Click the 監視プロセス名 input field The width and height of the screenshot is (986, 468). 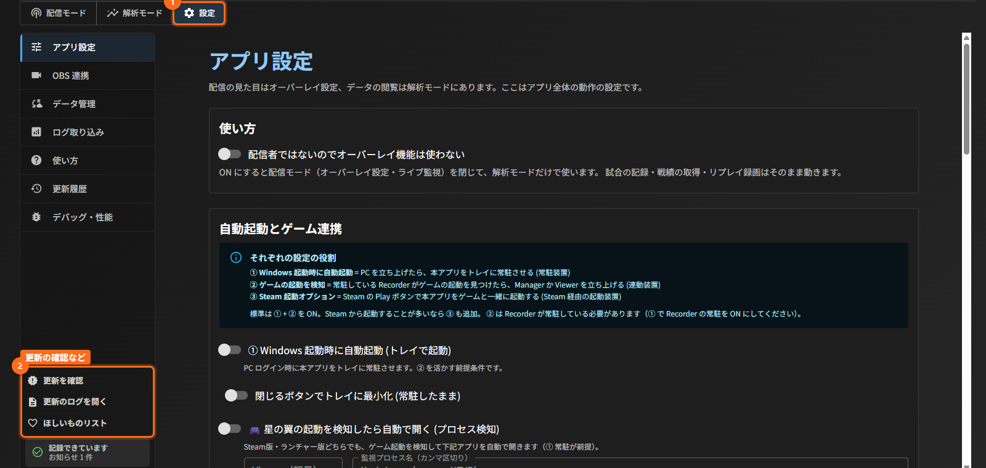coord(630,463)
